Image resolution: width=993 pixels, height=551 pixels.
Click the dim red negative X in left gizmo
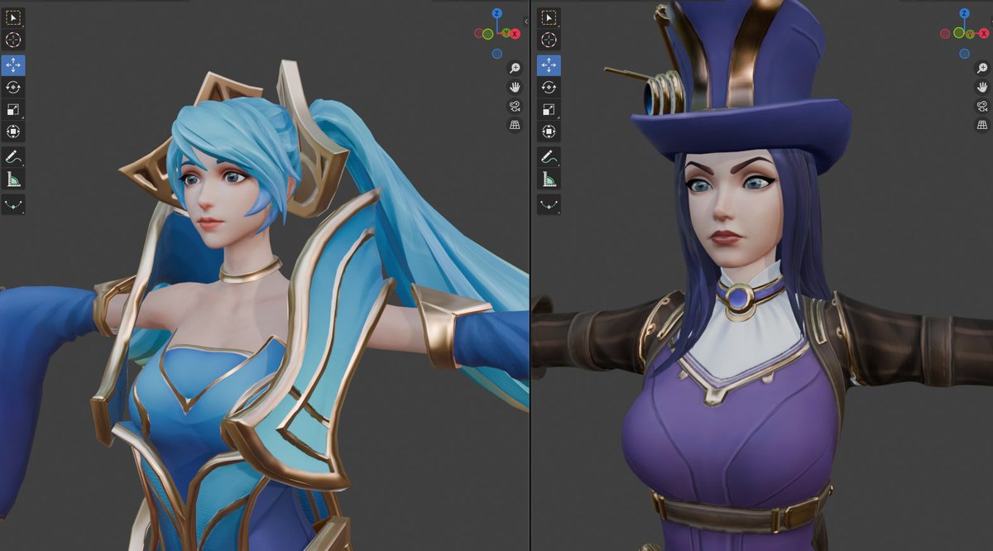479,33
